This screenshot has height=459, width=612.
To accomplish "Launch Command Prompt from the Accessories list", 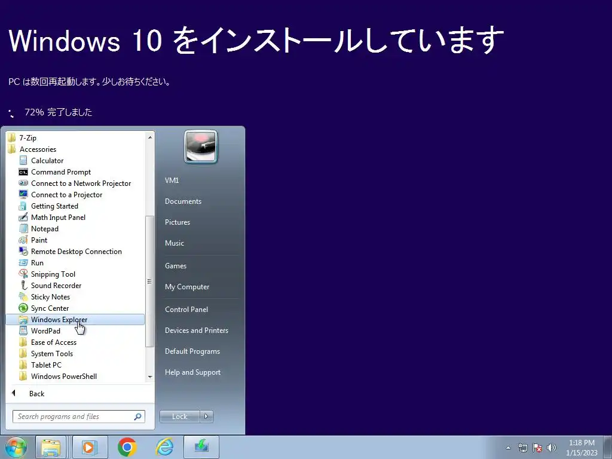I will click(x=60, y=172).
